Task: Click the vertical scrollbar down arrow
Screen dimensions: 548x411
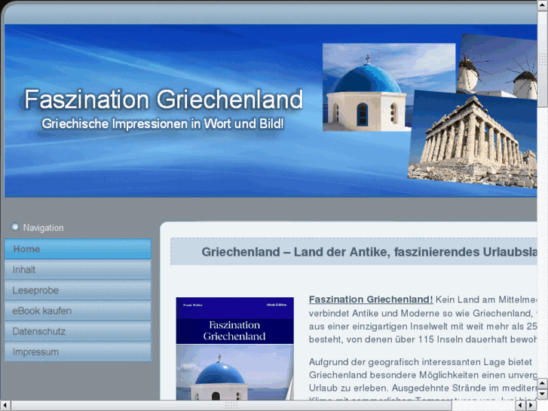Action: click(543, 393)
